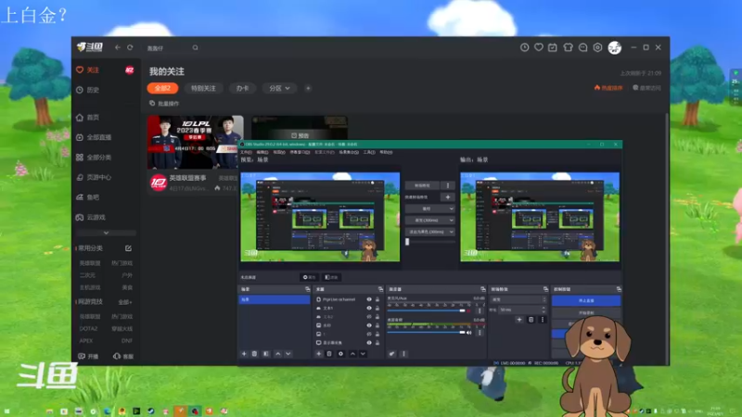Add a new source in OBS sources panel
The image size is (742, 417).
click(319, 354)
